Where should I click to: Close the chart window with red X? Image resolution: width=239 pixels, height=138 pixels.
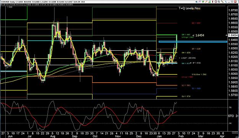coord(235,2)
